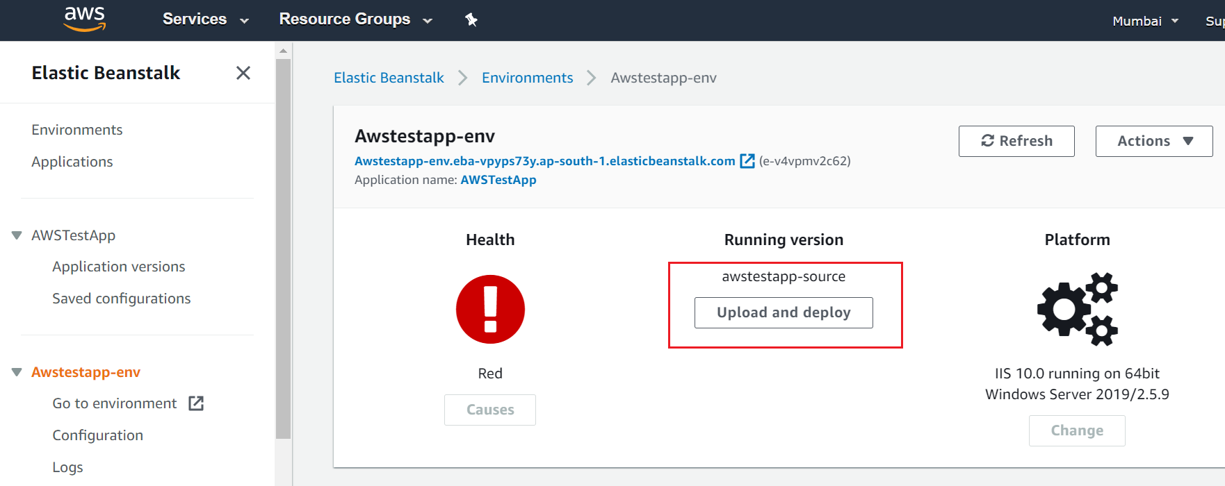This screenshot has width=1225, height=486.
Task: Close the Elastic Beanstalk sidebar panel
Action: [243, 73]
